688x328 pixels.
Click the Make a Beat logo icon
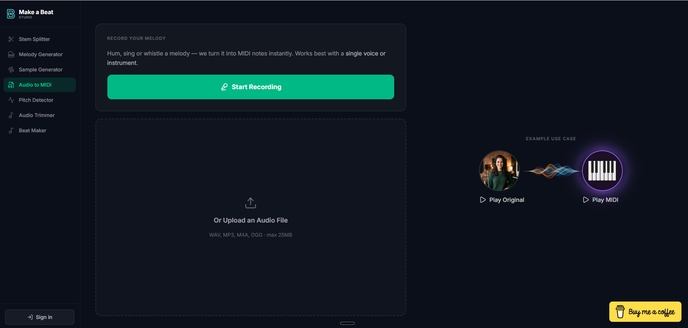(11, 14)
